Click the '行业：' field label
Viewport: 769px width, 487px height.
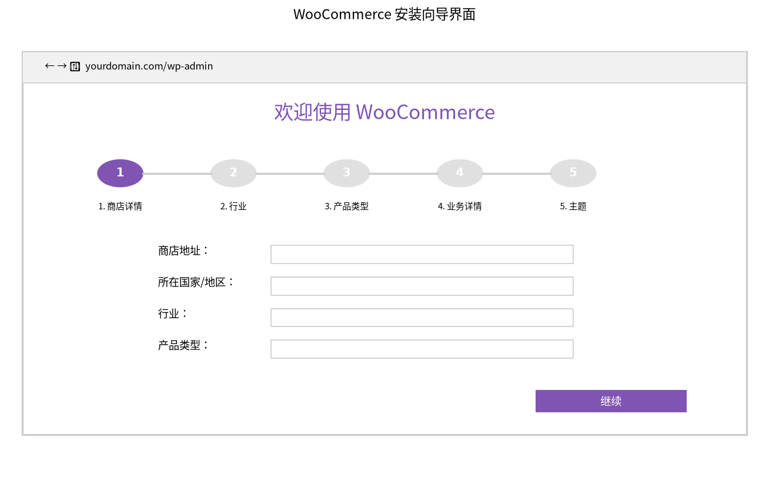(x=173, y=313)
